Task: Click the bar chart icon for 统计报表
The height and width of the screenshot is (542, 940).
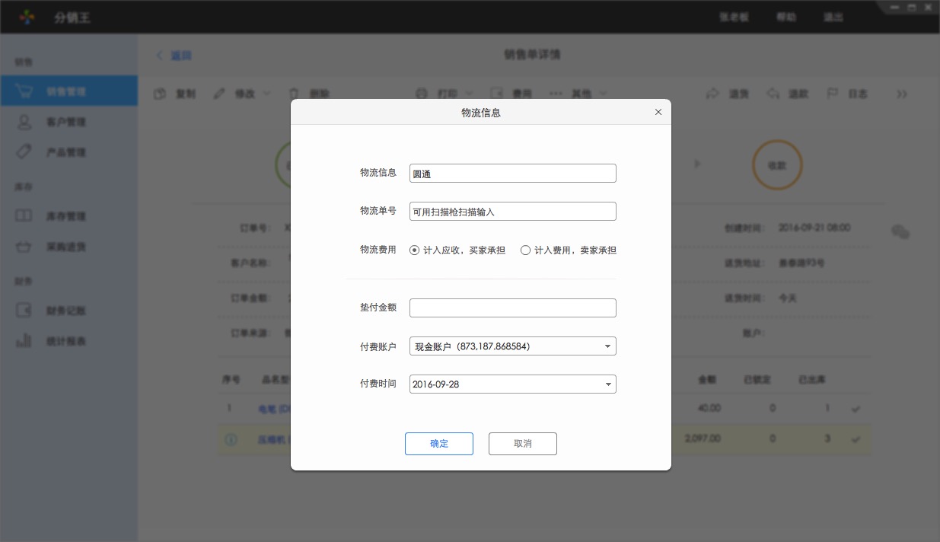Action: [24, 341]
